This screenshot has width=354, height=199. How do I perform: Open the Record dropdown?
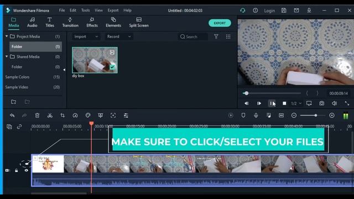[x=119, y=36]
